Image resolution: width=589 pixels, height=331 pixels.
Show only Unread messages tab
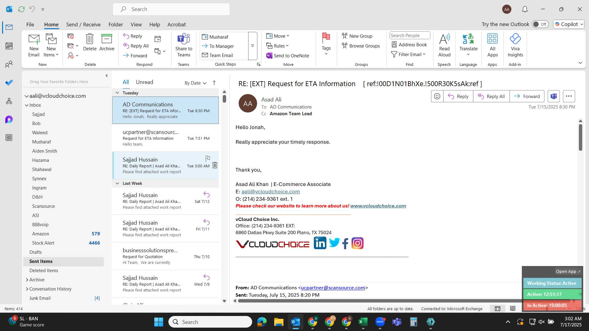(144, 82)
